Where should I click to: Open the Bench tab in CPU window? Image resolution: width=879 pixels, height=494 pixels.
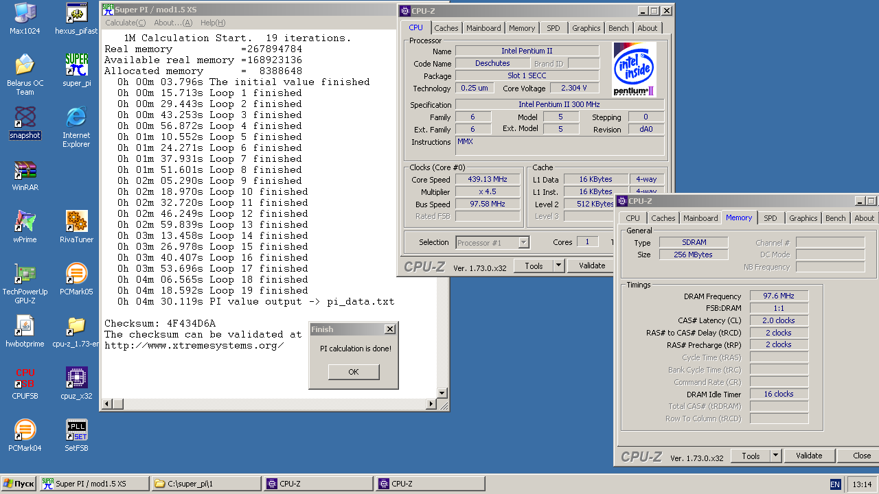(x=619, y=28)
